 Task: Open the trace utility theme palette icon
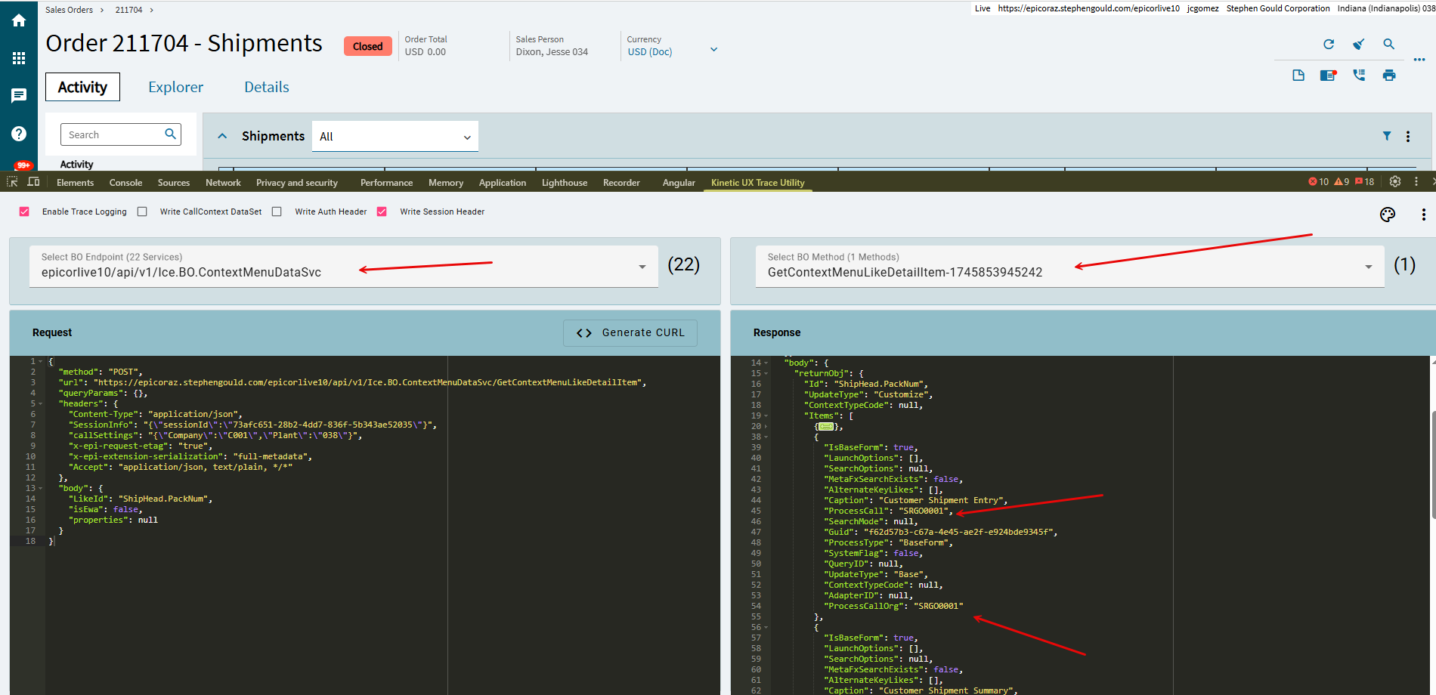(1388, 215)
